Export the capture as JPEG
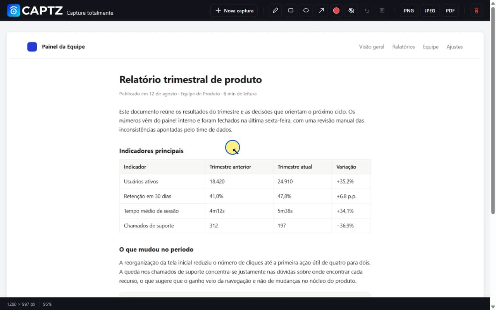Screen dimensions: 496x310 click(x=430, y=10)
